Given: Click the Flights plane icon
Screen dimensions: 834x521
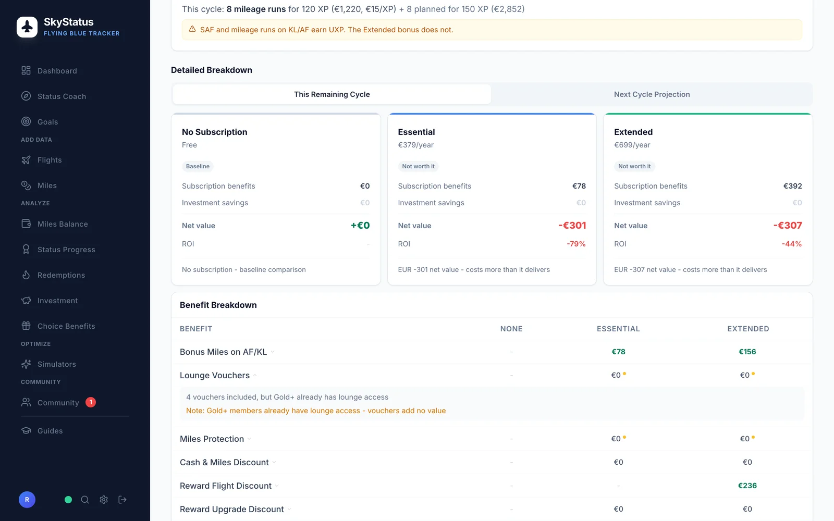Looking at the screenshot, I should click(26, 160).
